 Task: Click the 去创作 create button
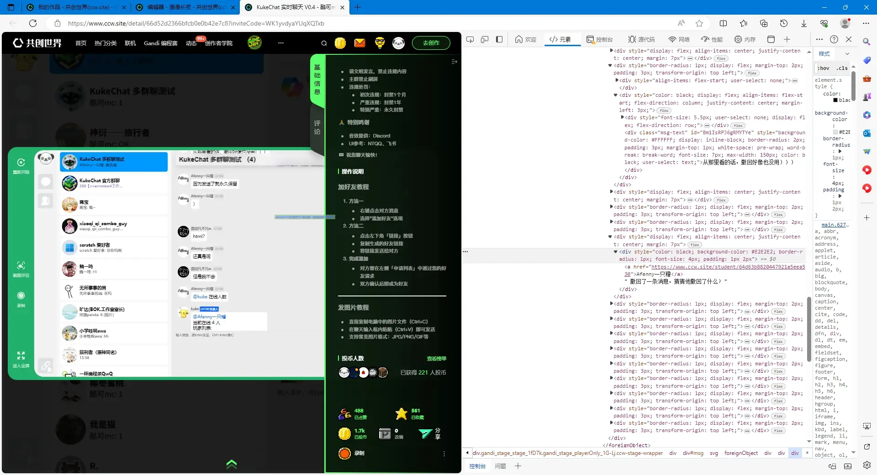[431, 43]
